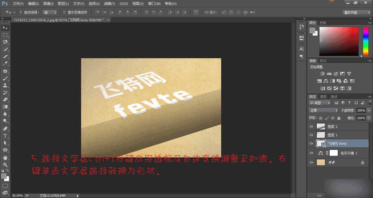This screenshot has width=373, height=198.
Task: Add a Brightness/Contrast adjustment layer
Action: 322,74
